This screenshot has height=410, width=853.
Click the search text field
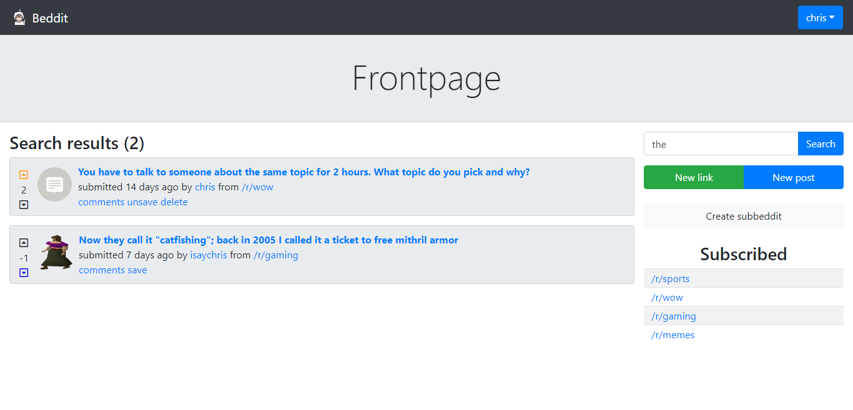721,144
